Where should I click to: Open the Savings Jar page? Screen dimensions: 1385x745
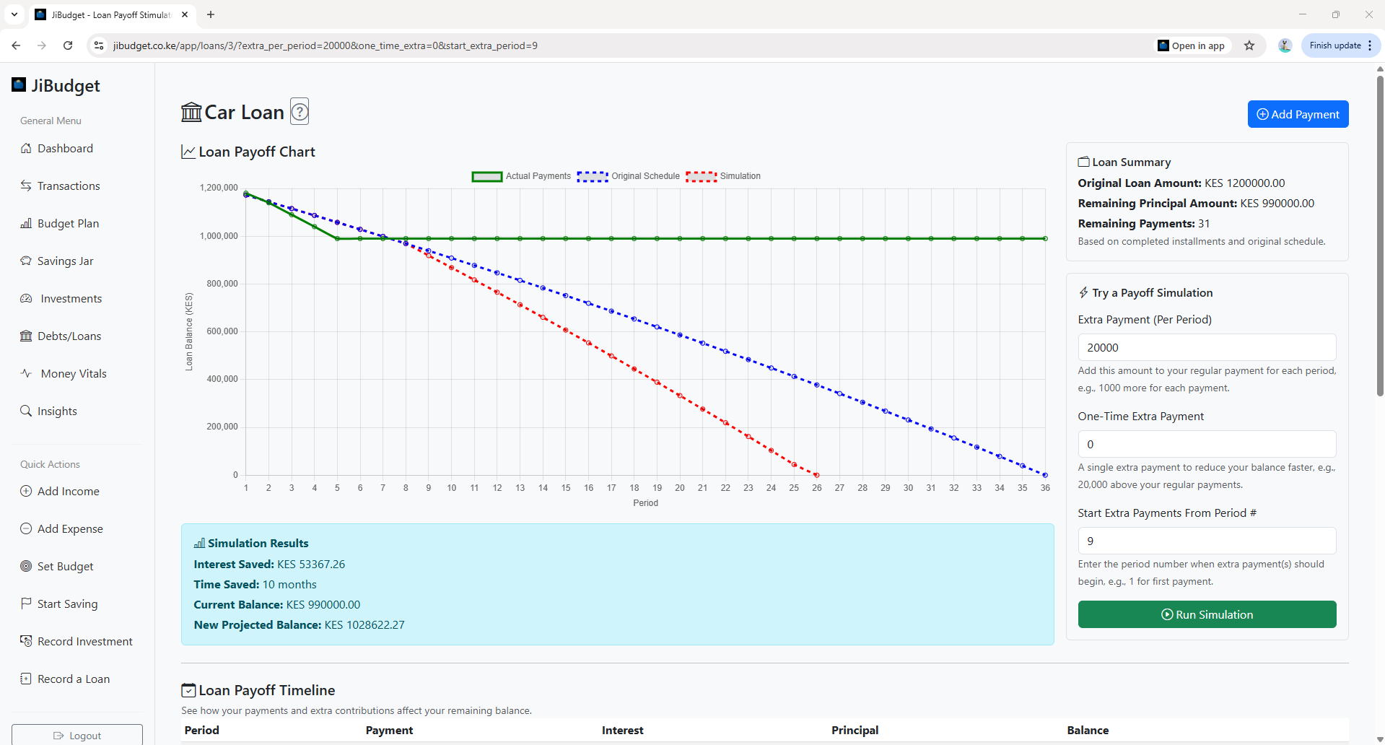[x=65, y=261]
